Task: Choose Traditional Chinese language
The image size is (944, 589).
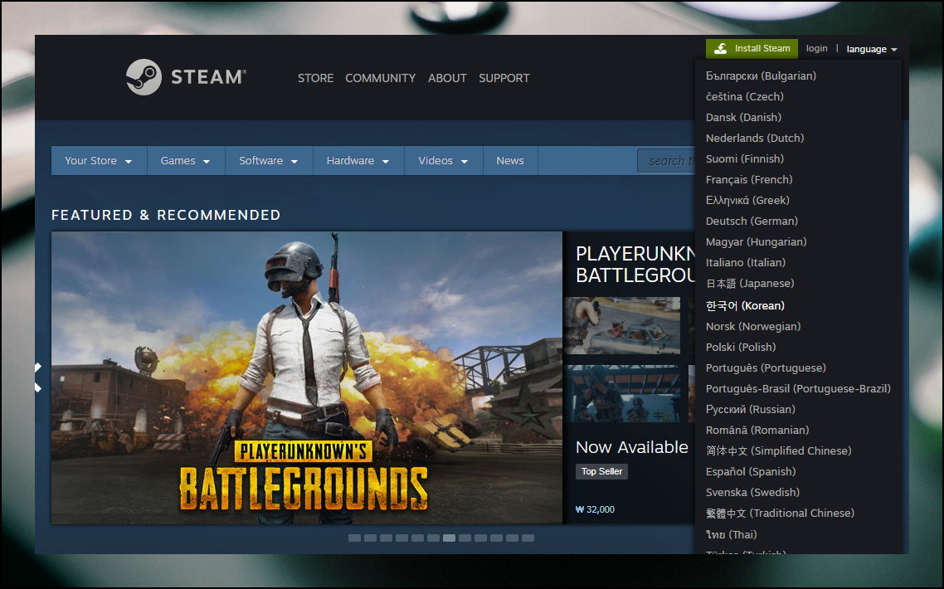Action: (781, 514)
